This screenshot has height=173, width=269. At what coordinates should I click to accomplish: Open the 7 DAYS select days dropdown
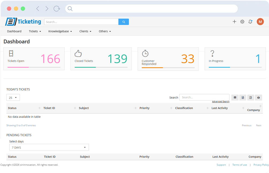pos(49,147)
